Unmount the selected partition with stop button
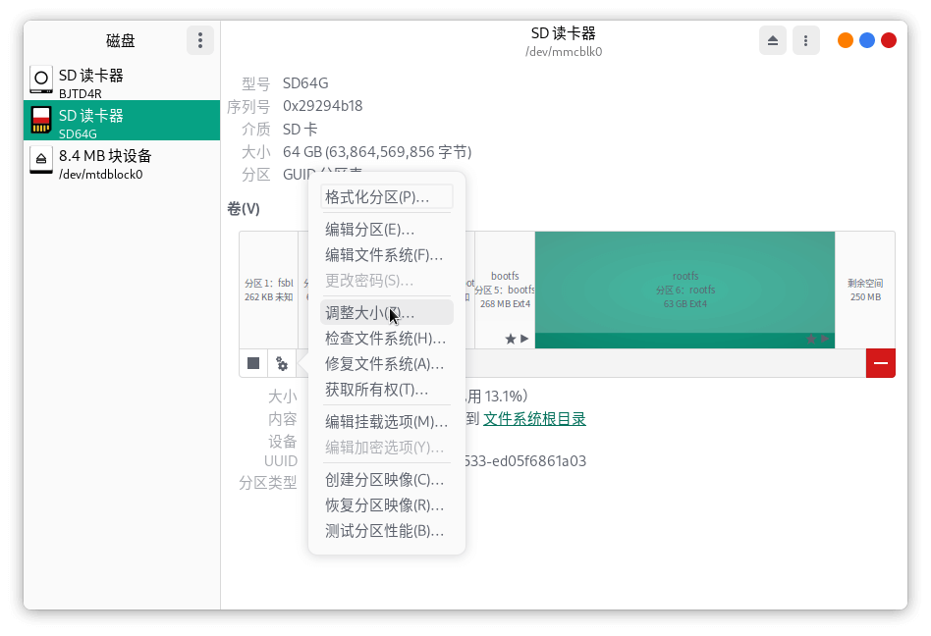Screen dimensions: 931x636 point(253,363)
